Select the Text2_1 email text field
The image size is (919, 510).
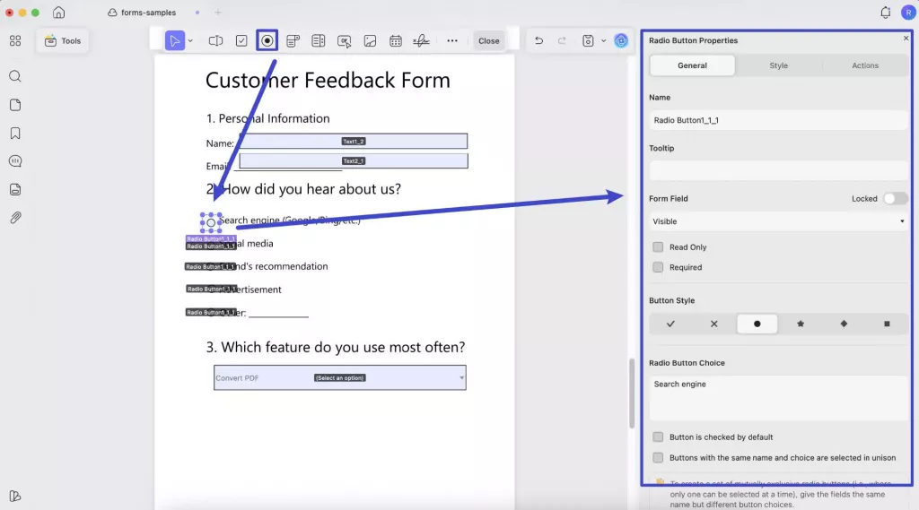[x=354, y=161]
